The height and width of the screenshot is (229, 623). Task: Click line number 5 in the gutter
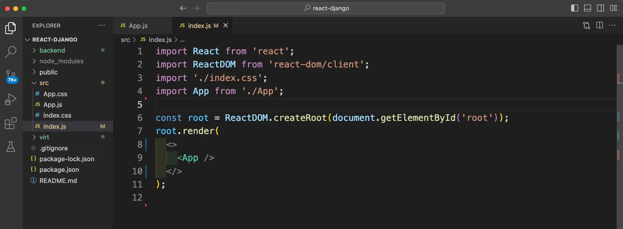[x=139, y=104]
